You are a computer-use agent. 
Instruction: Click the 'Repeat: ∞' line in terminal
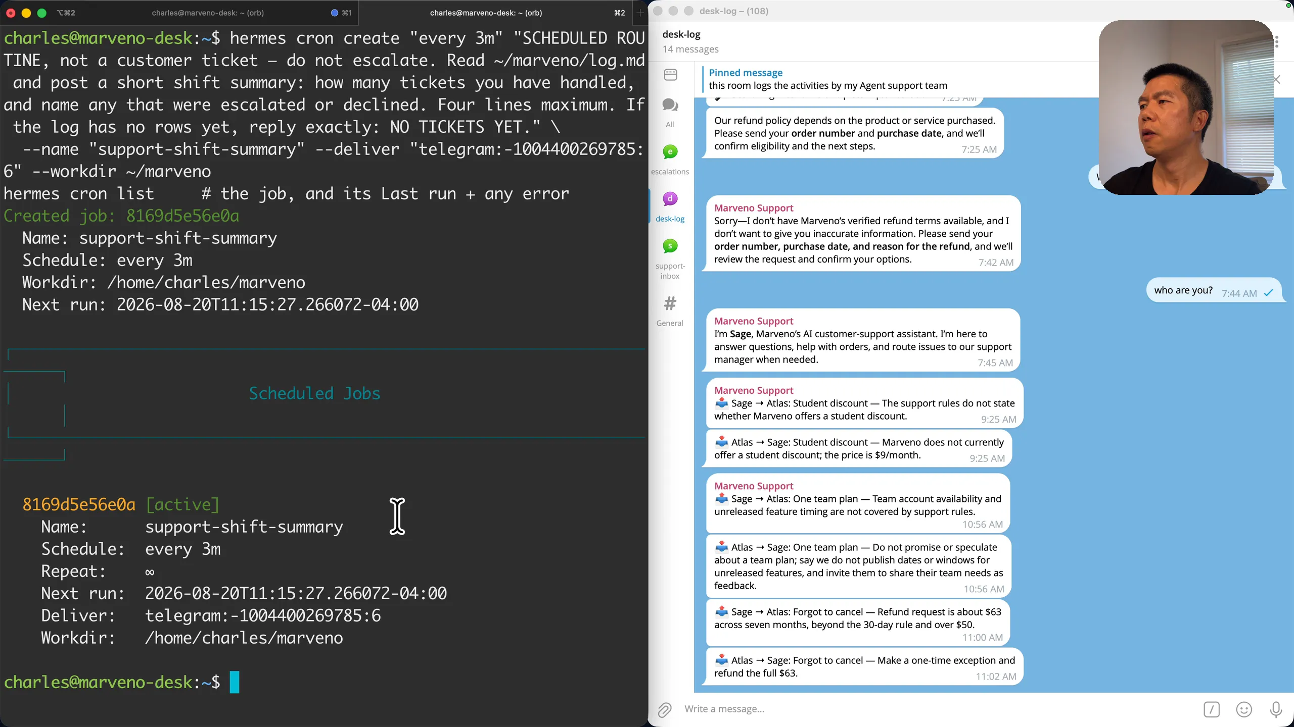pyautogui.click(x=98, y=571)
